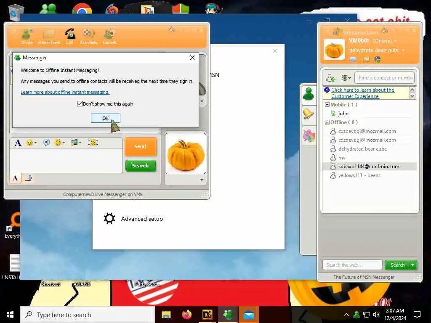Click Add a contact icon

pos(331,78)
